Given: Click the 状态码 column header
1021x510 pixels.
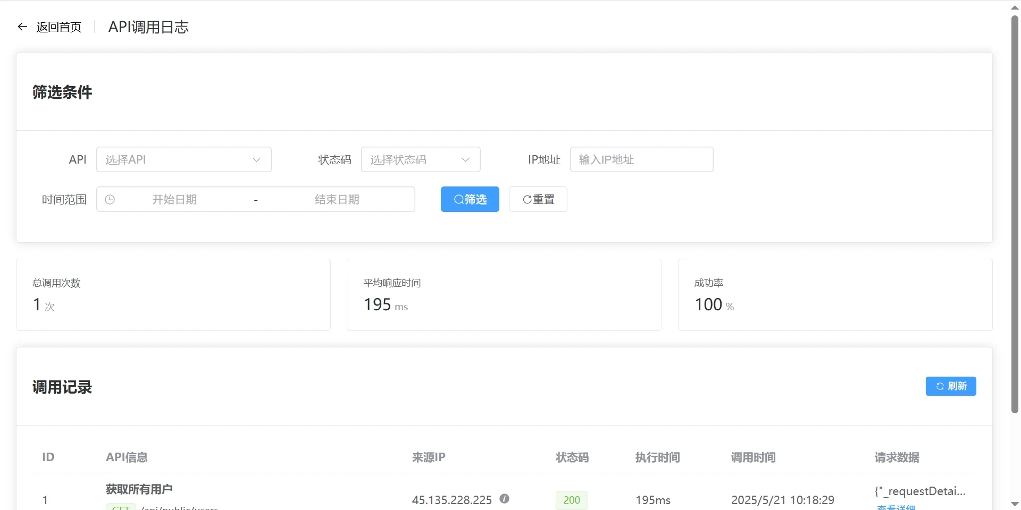Looking at the screenshot, I should [572, 457].
